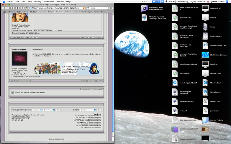
Task: Click the Google search field
Action: 98,8
